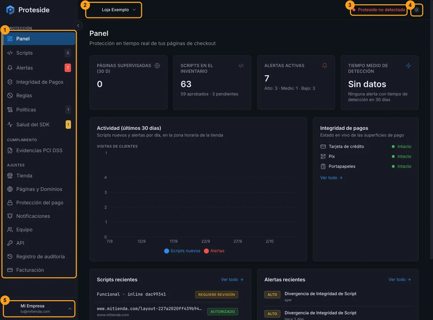Click the Registro de auditoría history icon
The width and height of the screenshot is (433, 320).
click(x=10, y=256)
